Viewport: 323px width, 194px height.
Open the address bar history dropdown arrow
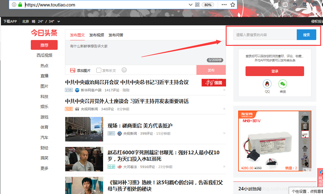pos(191,5)
